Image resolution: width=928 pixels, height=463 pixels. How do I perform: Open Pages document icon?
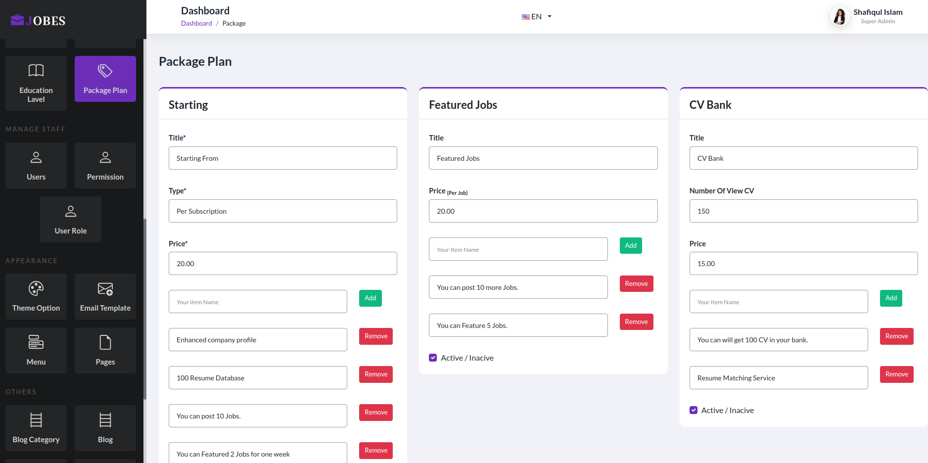point(105,342)
